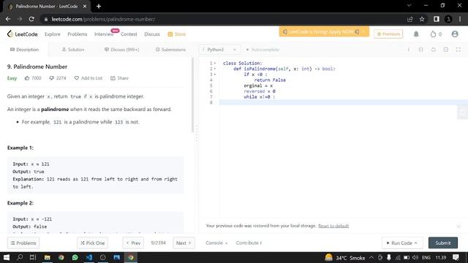The width and height of the screenshot is (468, 263).
Task: Click the feedback side tab icon
Action: [463, 113]
